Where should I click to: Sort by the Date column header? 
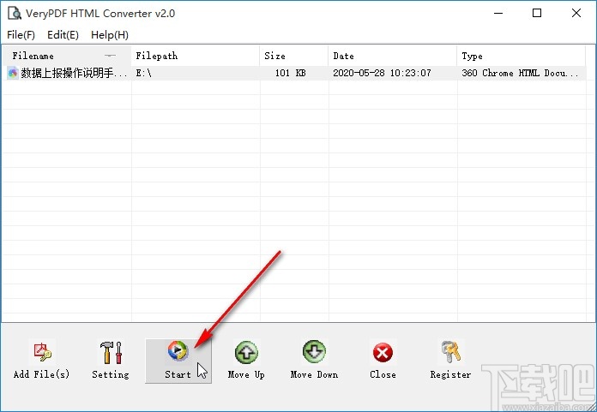click(x=393, y=56)
